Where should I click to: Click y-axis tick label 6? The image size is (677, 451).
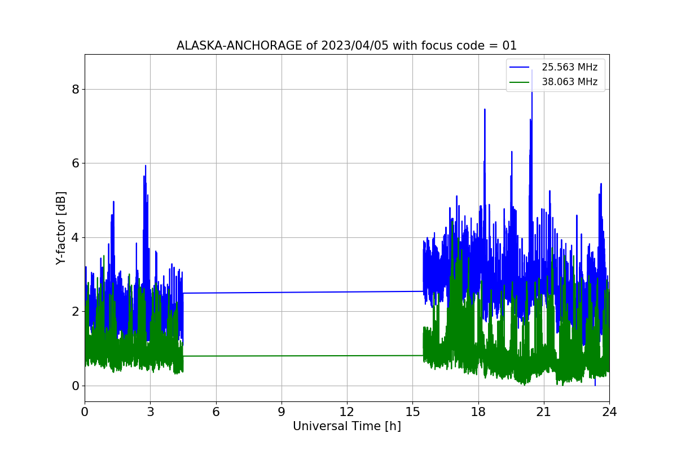pyautogui.click(x=75, y=163)
